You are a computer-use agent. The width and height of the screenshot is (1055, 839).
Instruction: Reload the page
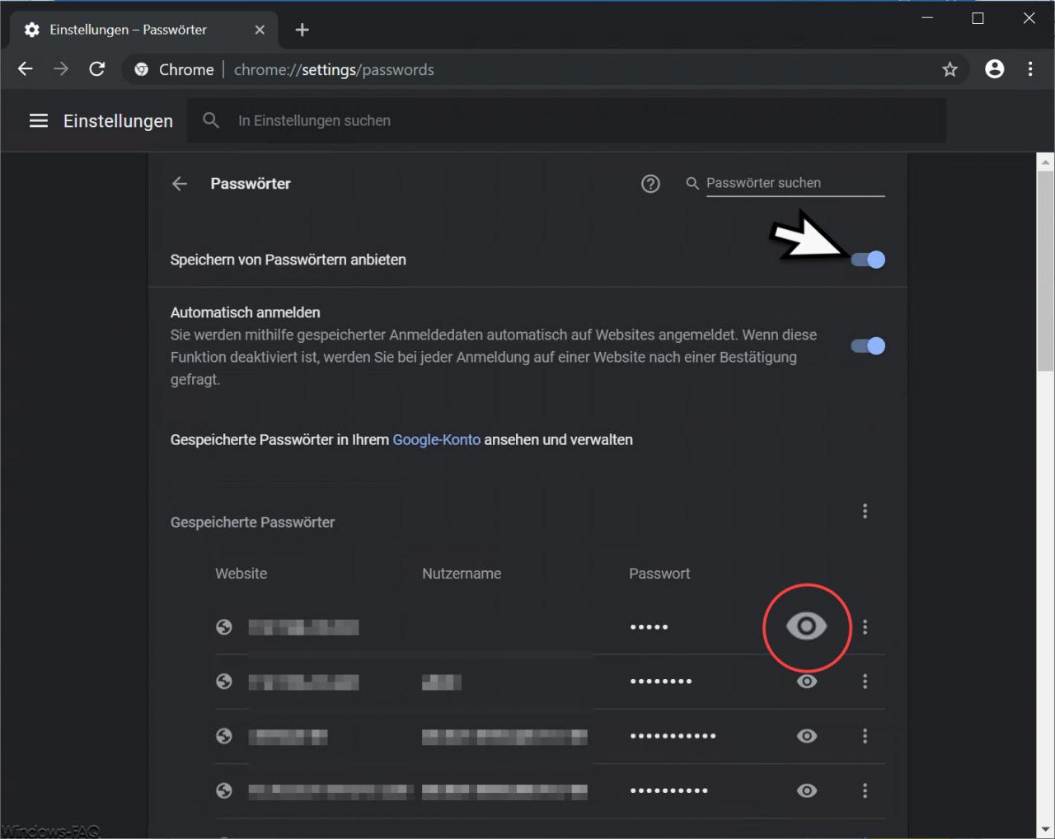96,69
